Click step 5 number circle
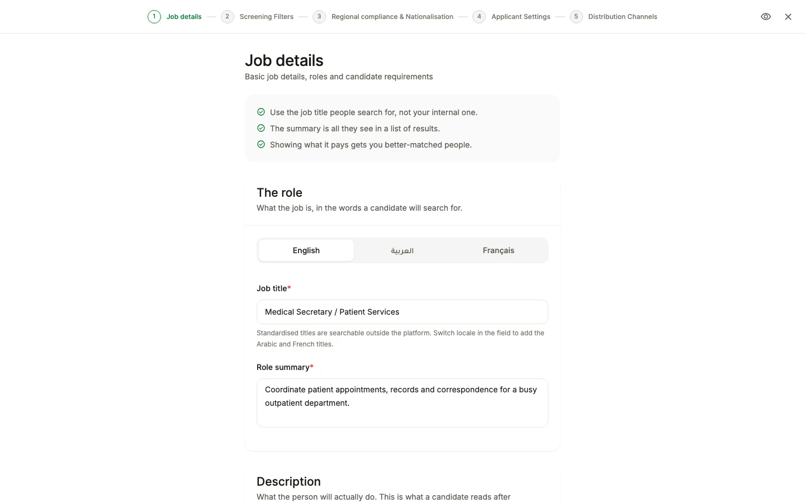 coord(576,17)
